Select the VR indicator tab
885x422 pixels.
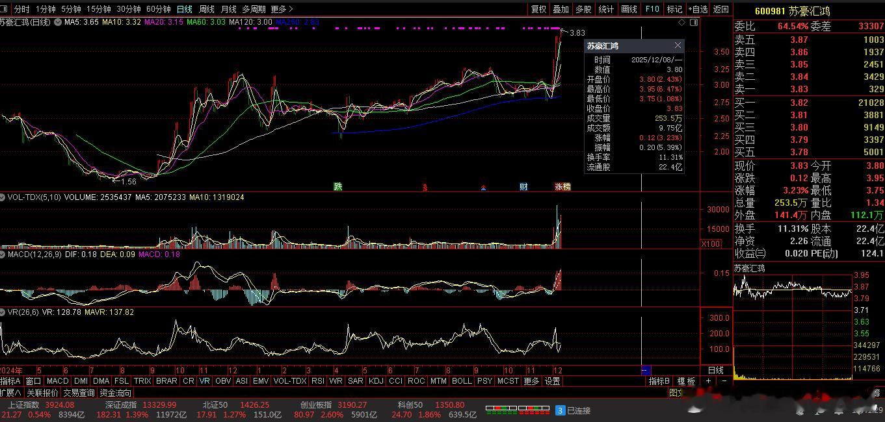[x=205, y=381]
